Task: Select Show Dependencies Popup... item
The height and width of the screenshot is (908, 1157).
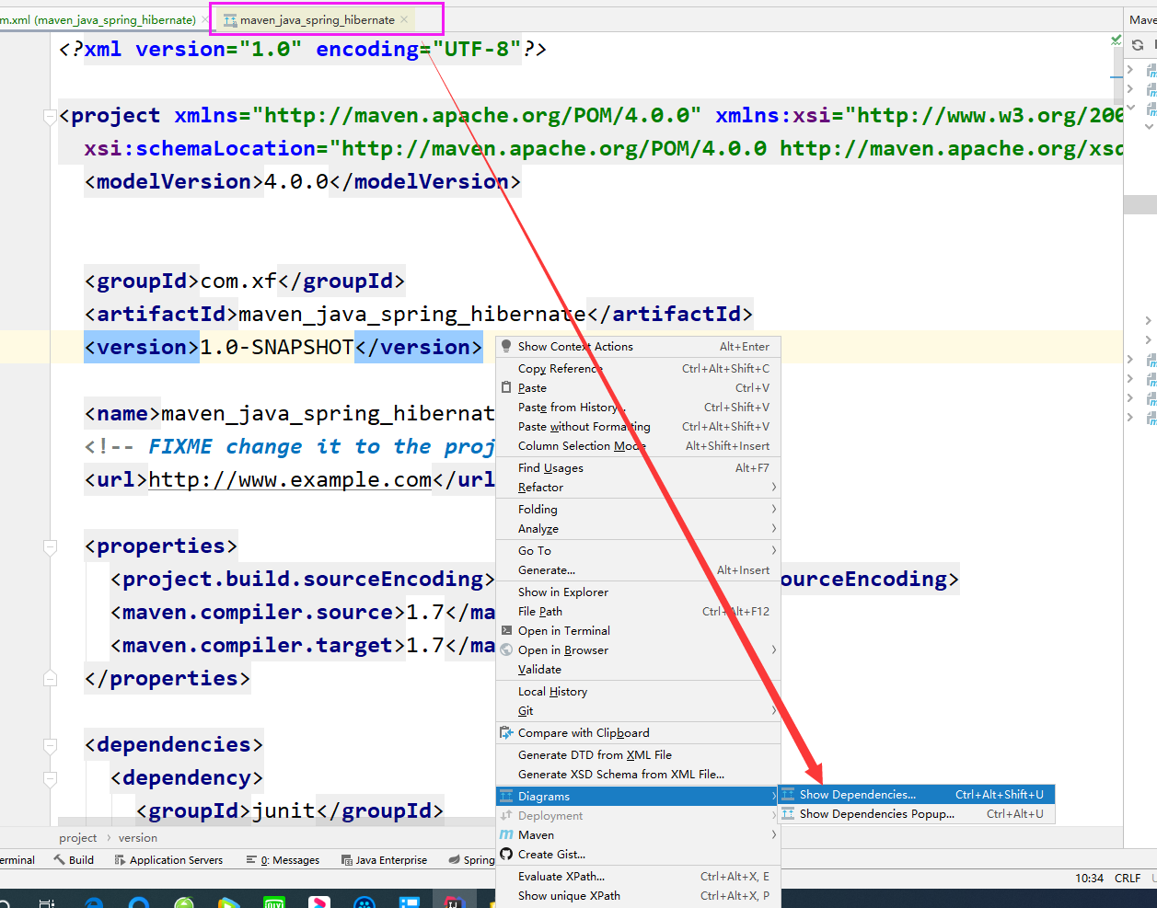Action: [917, 814]
